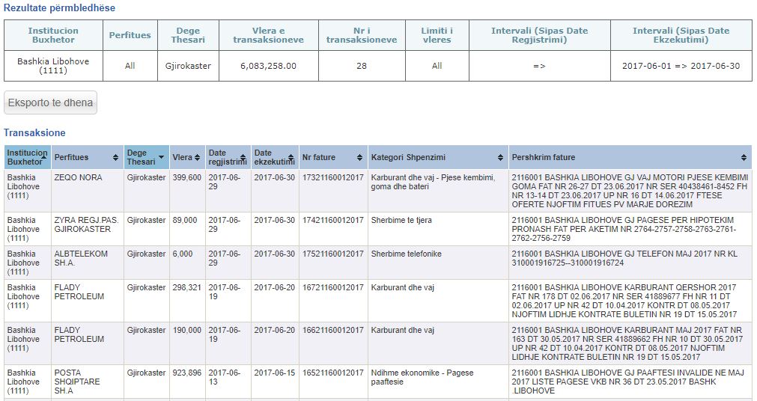Click Sherbime te tjera category cell

(438, 229)
